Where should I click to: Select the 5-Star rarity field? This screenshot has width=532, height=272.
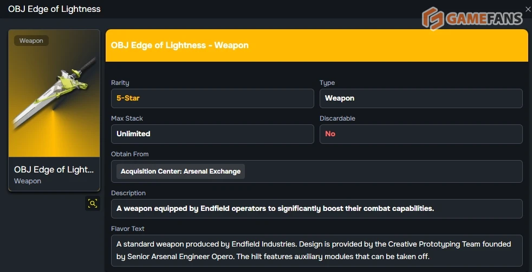coord(212,98)
